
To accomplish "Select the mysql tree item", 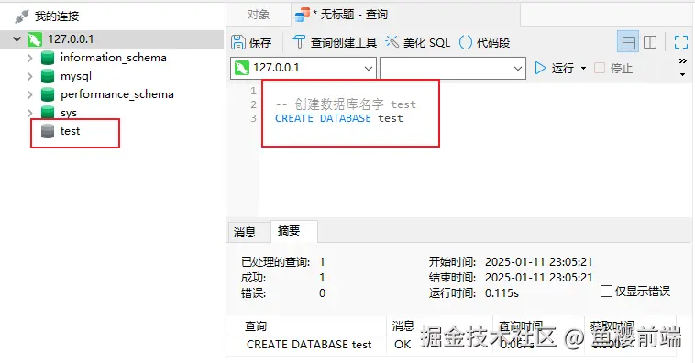I will click(76, 76).
